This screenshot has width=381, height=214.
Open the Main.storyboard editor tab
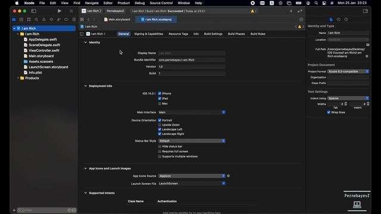[117, 20]
